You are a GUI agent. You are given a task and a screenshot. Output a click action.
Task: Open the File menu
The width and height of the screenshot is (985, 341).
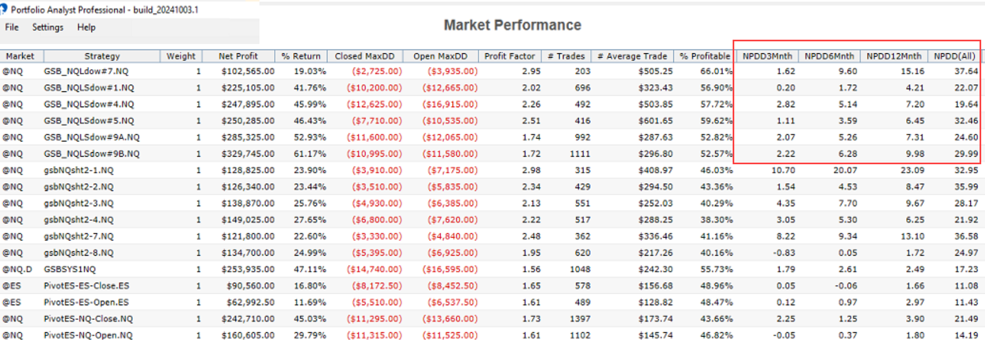pos(12,27)
